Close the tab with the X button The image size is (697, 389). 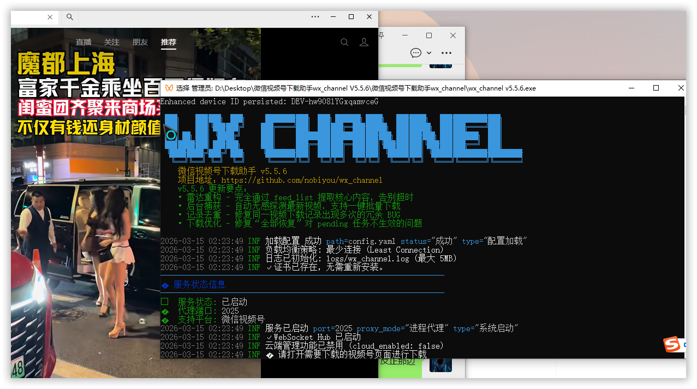pos(50,17)
